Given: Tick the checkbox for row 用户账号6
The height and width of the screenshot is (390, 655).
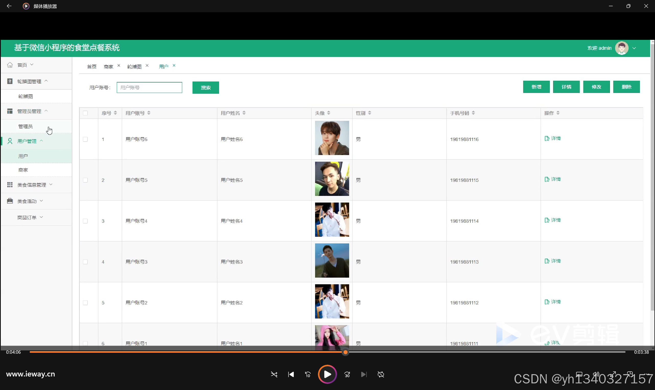Looking at the screenshot, I should click(85, 139).
